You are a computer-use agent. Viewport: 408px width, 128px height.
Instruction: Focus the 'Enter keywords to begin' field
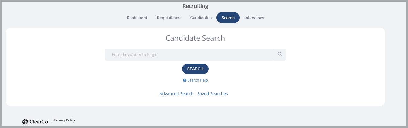189,55
